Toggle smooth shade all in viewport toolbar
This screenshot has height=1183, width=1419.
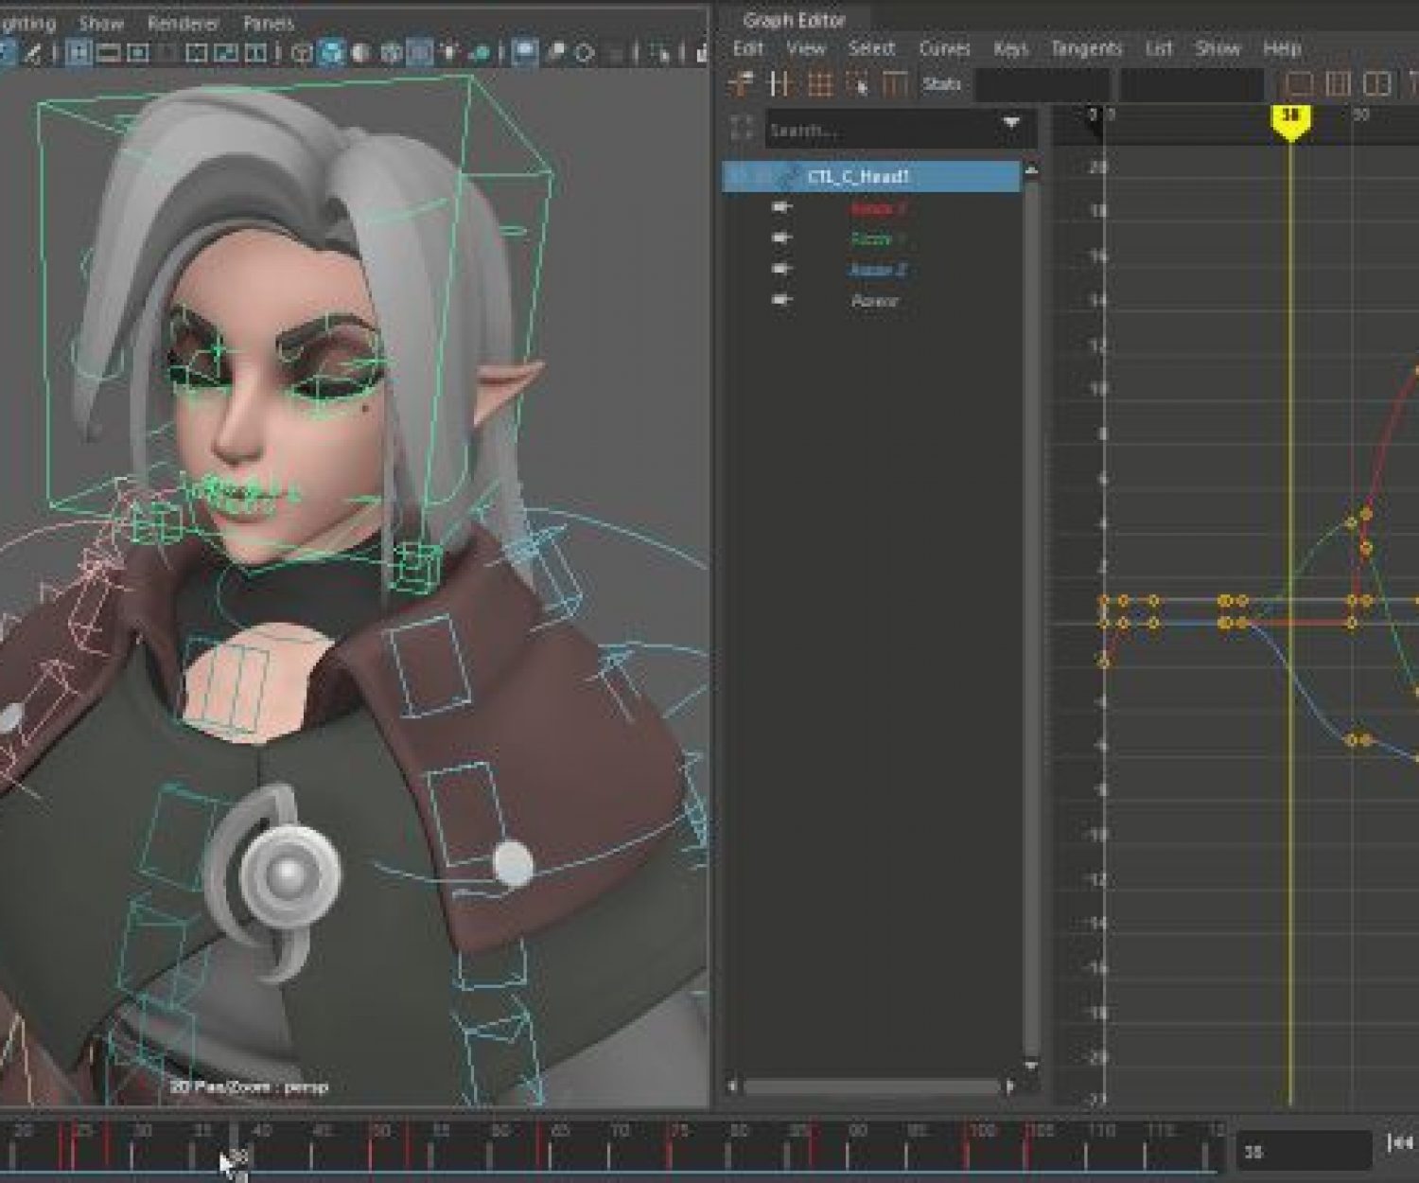331,53
